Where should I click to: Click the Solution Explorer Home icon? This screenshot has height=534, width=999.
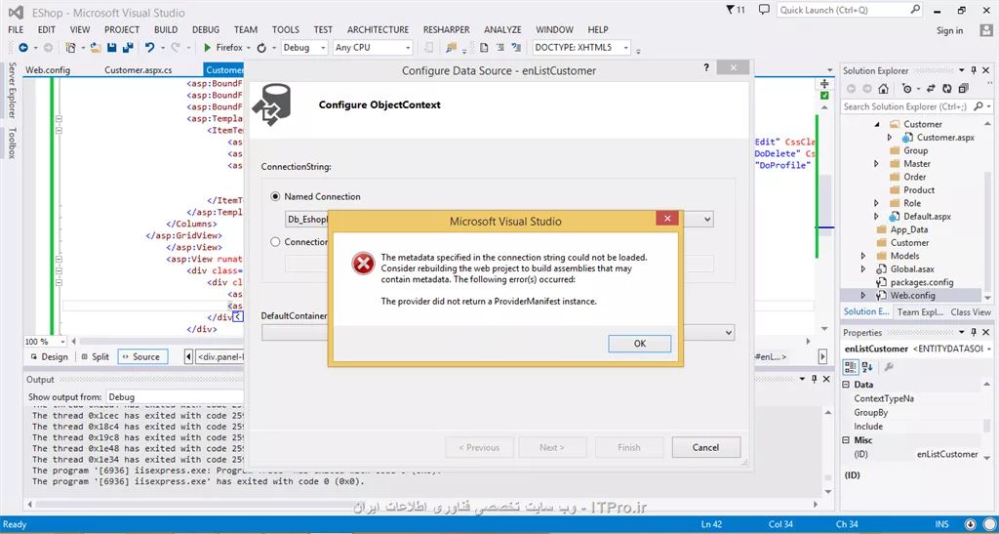tap(884, 89)
